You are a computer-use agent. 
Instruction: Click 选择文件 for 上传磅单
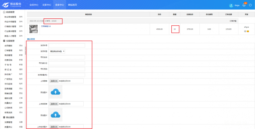pos(54,81)
